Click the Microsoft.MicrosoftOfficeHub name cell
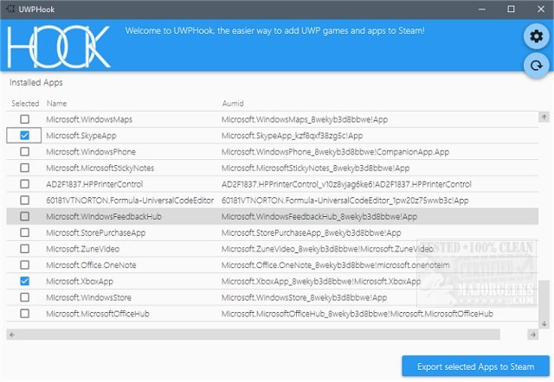The image size is (554, 382). [x=98, y=314]
